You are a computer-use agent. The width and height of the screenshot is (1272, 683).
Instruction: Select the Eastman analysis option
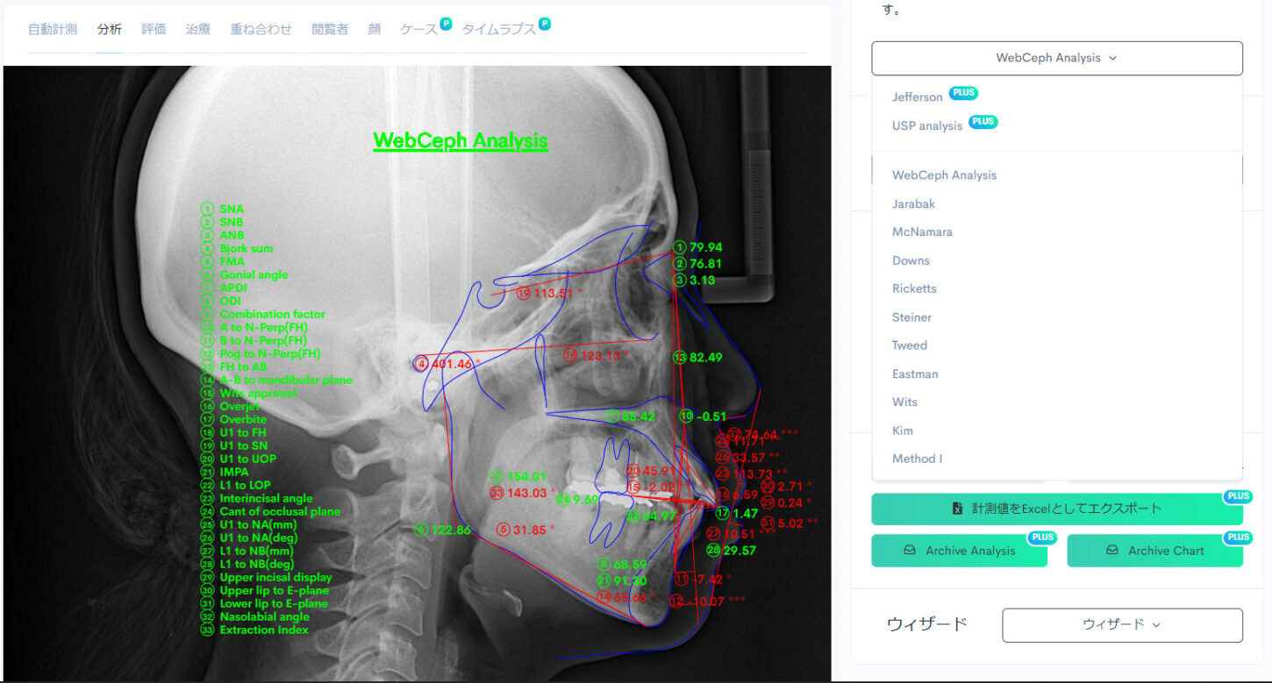(915, 374)
